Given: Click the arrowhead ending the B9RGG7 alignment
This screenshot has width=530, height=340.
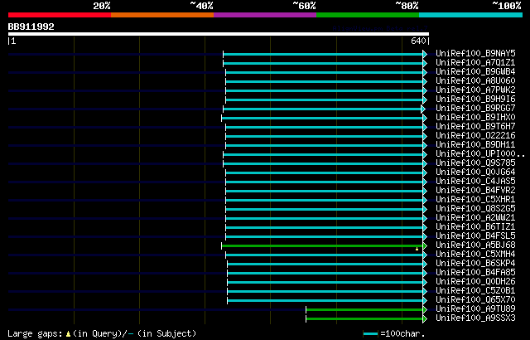Looking at the screenshot, I should click(423, 109).
